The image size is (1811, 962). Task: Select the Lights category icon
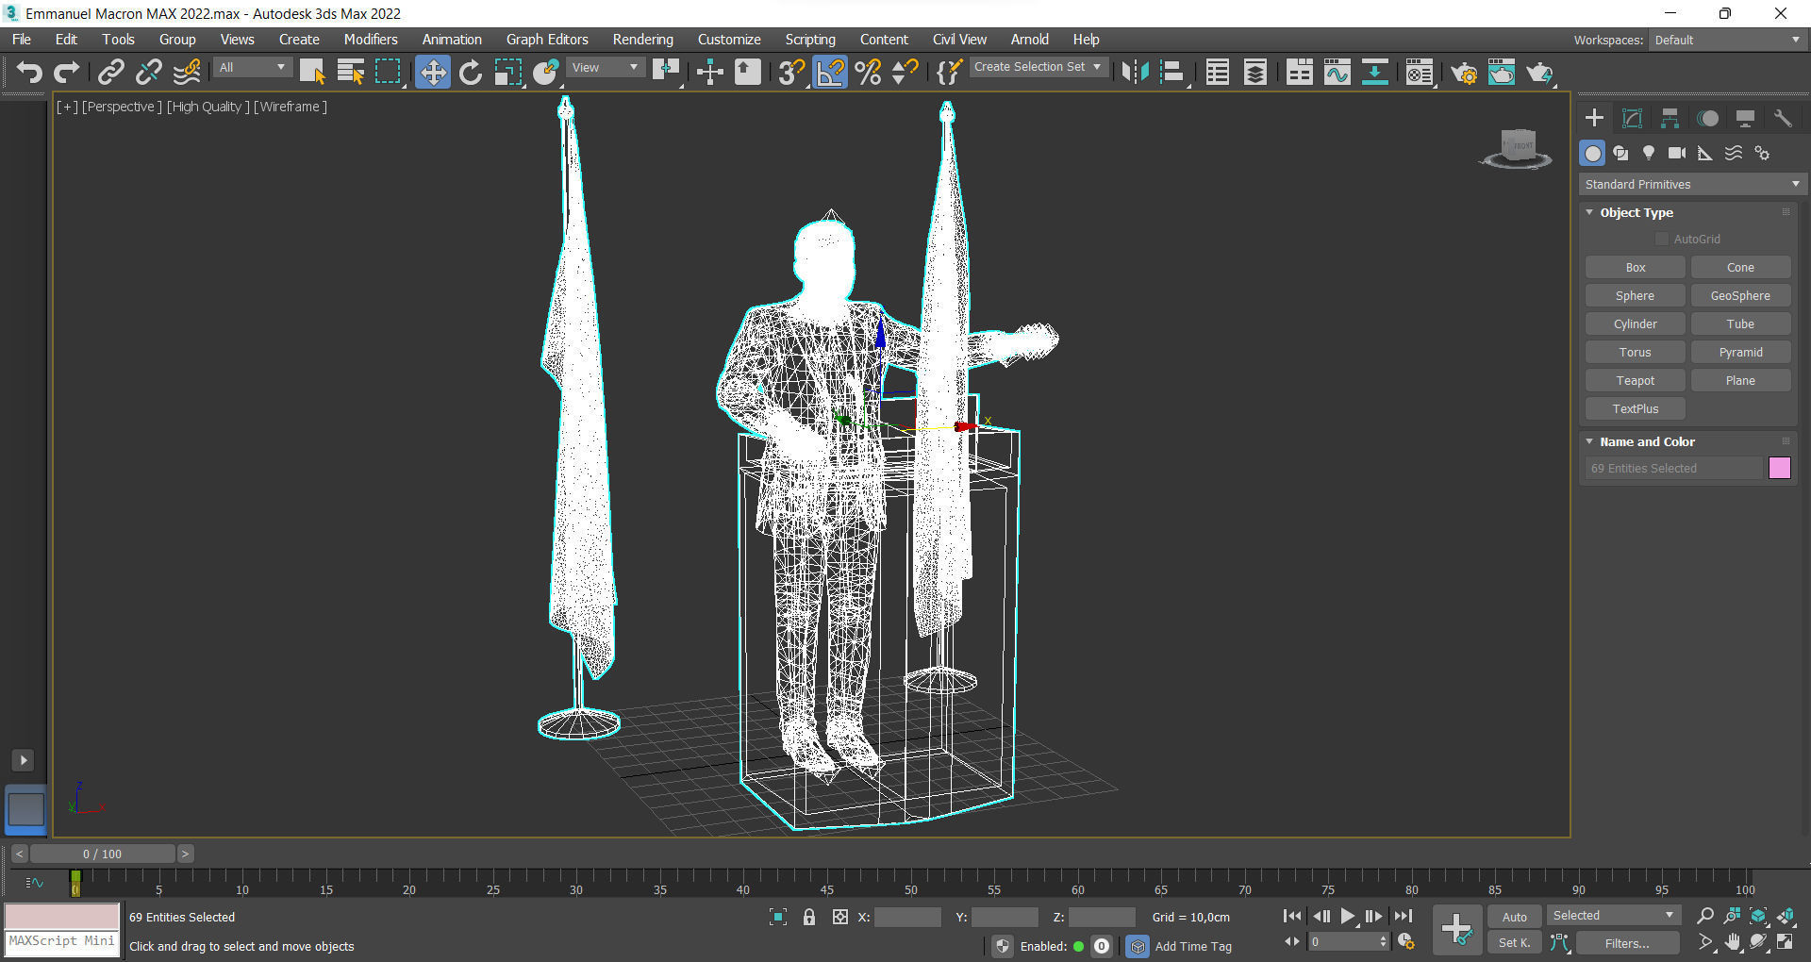coord(1649,153)
